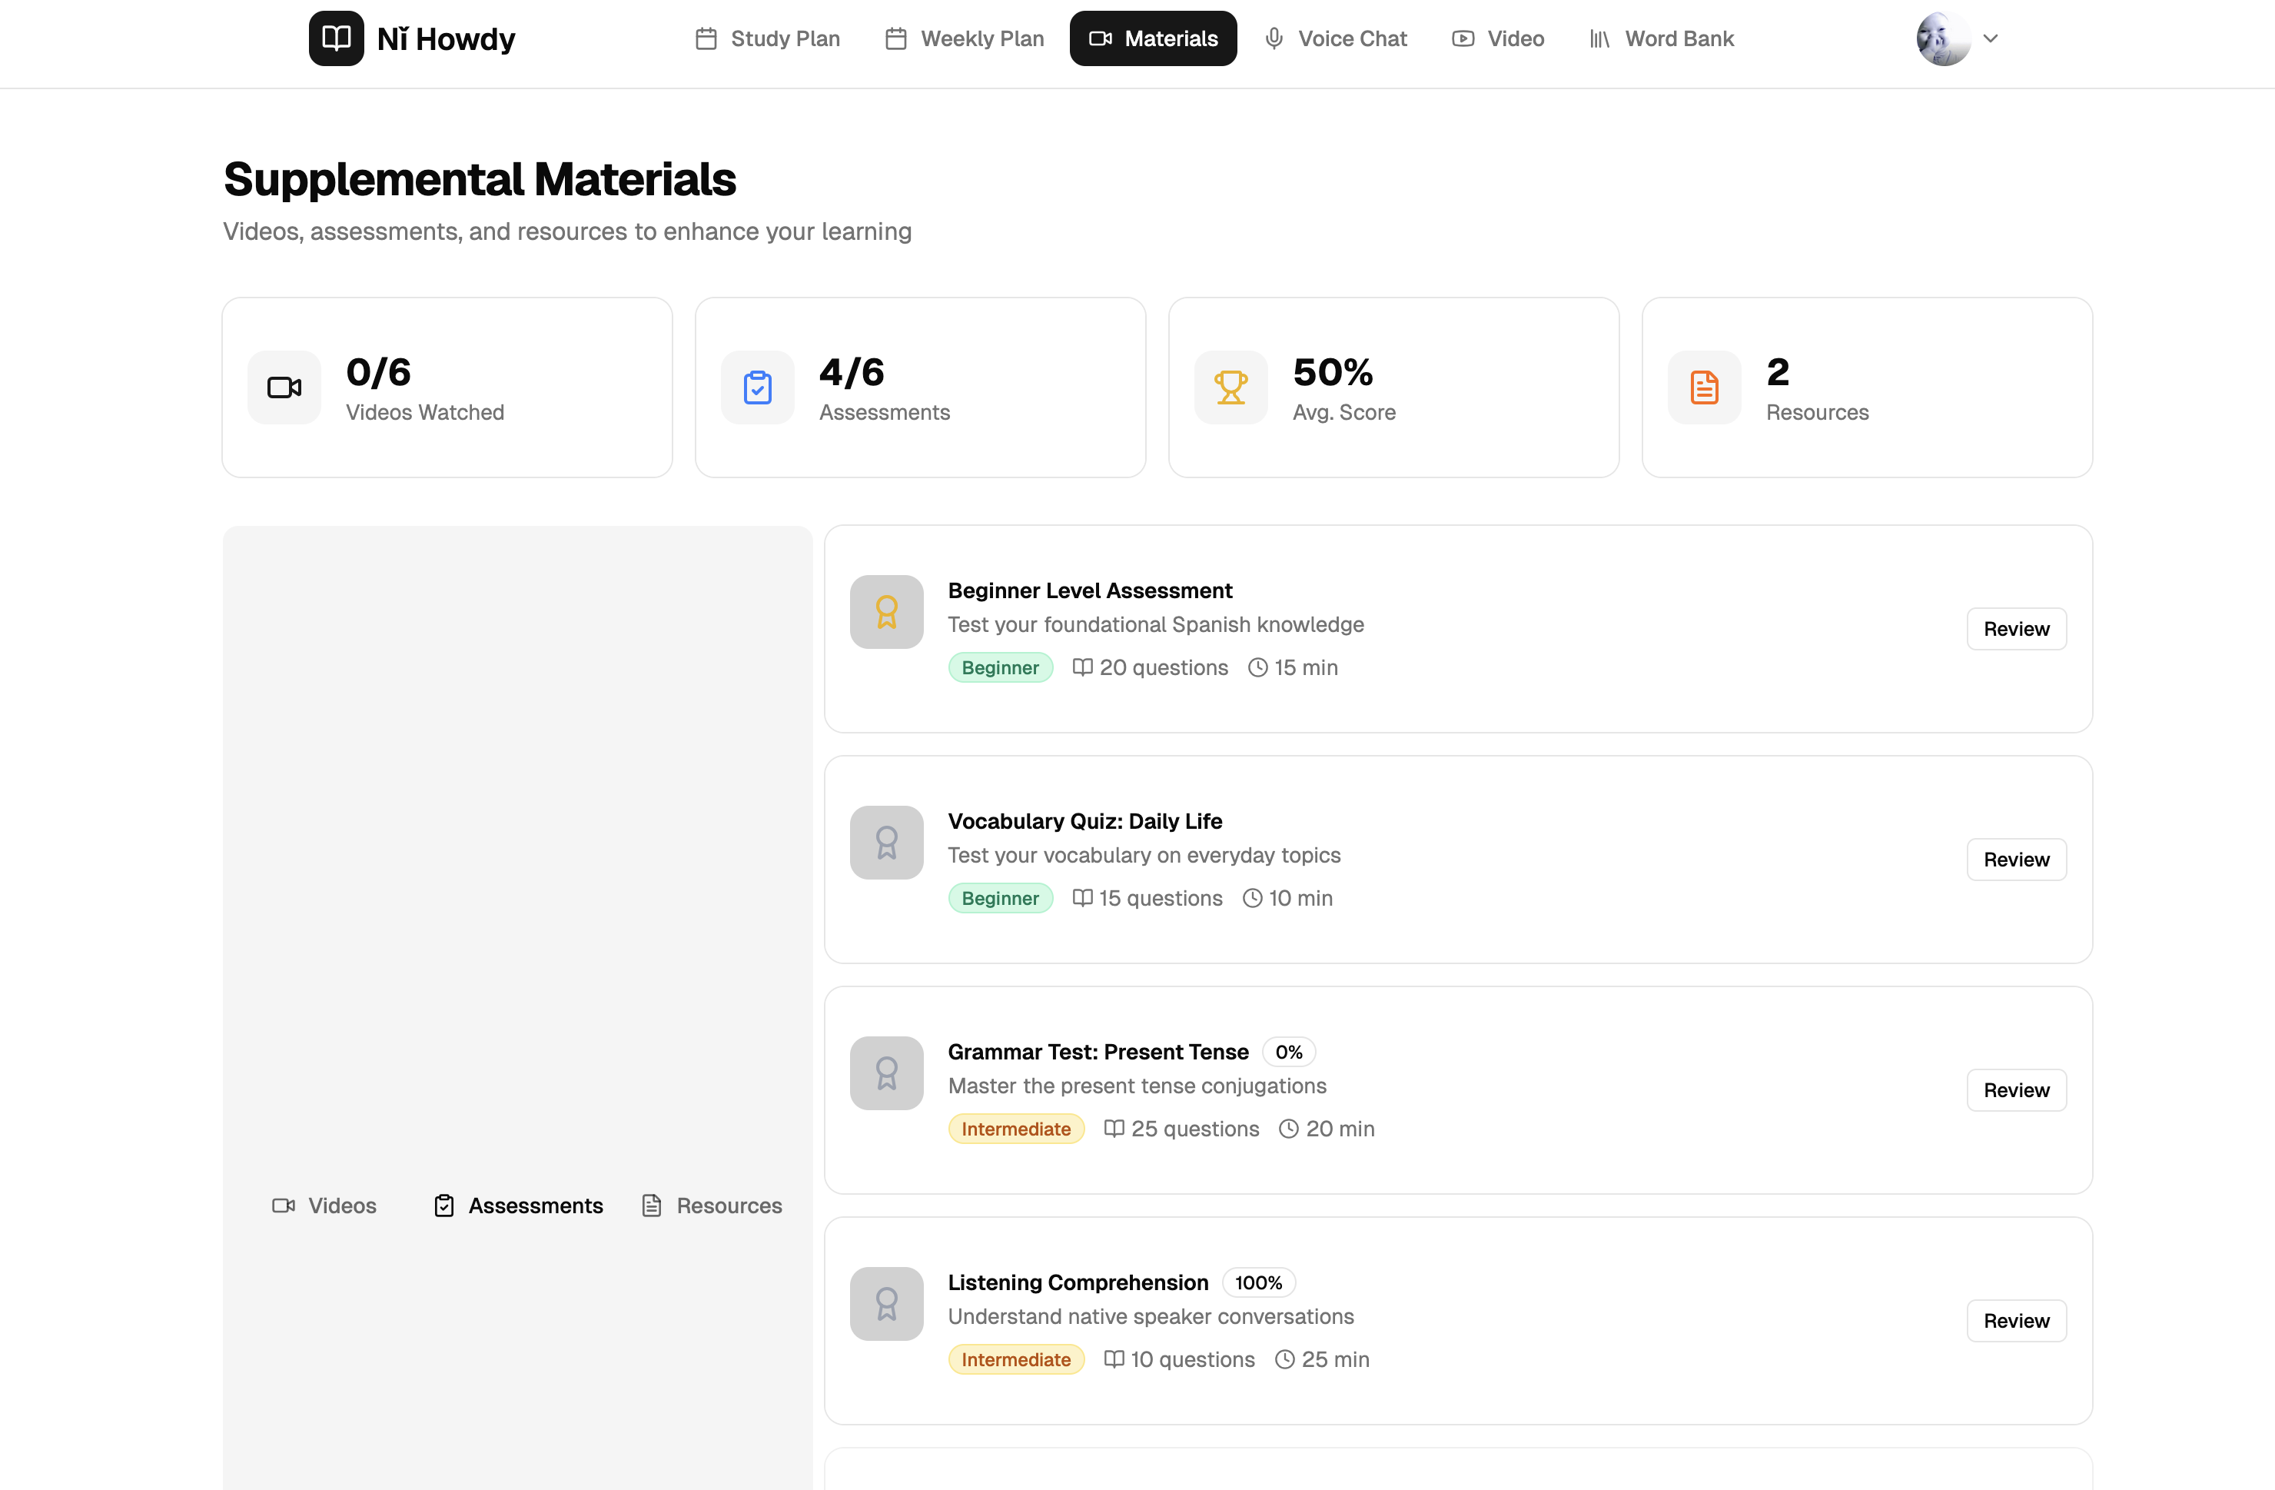Image resolution: width=2275 pixels, height=1490 pixels.
Task: Click the 100% score badge on Listening Comprehension
Action: click(x=1258, y=1282)
